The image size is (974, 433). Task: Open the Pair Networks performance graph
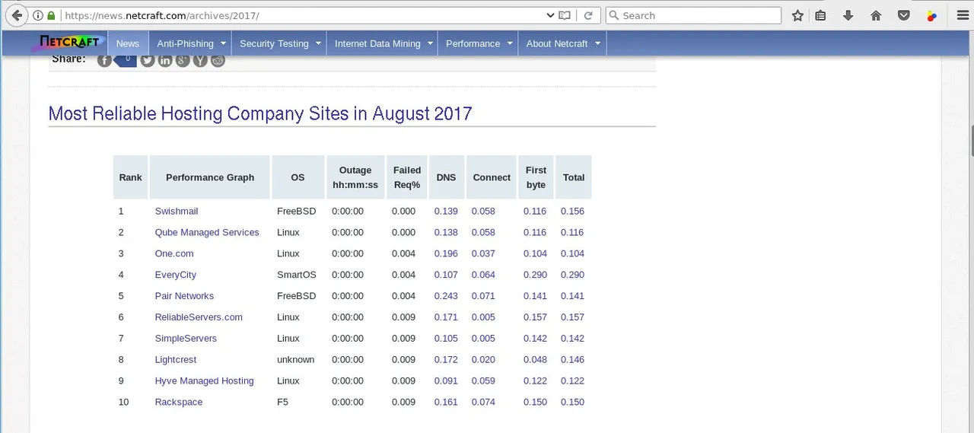coord(184,296)
